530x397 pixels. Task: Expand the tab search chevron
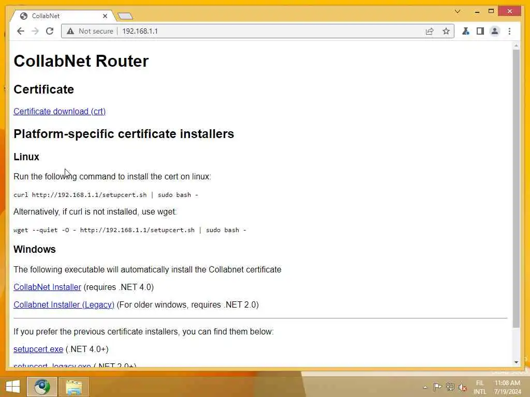point(458,11)
